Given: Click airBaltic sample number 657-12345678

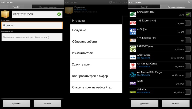Looking at the screenshot, I should click(143, 93).
